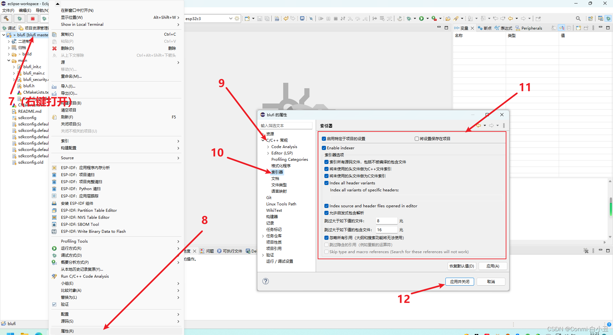
Task: Click the 恢复默认值(D) button
Action: click(462, 266)
